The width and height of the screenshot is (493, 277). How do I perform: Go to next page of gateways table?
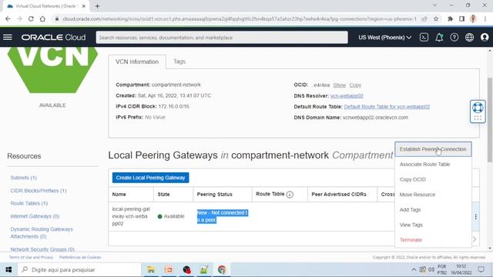pos(475,239)
